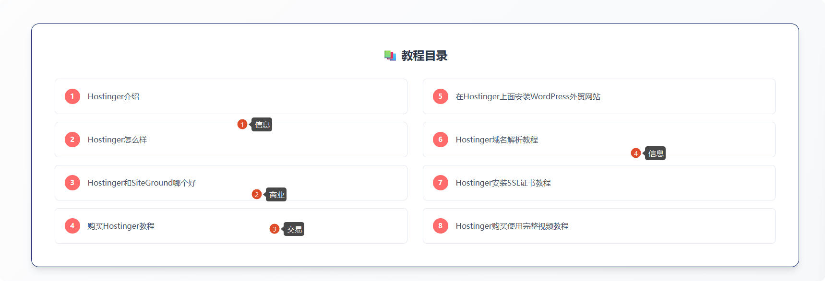Click the number 2 circle icon on Hostinger怎么样

72,139
